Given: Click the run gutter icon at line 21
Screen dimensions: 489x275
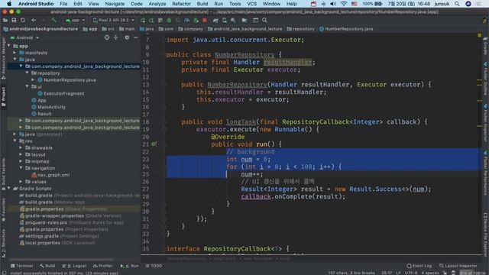Looking at the screenshot, I should point(154,144).
